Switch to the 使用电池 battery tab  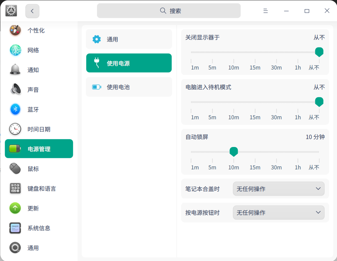point(129,87)
